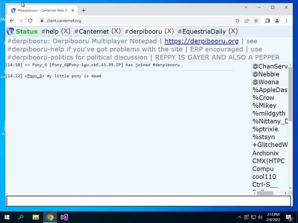Bookmark this tab with star icon
The height and width of the screenshot is (223, 298).
(256, 21)
